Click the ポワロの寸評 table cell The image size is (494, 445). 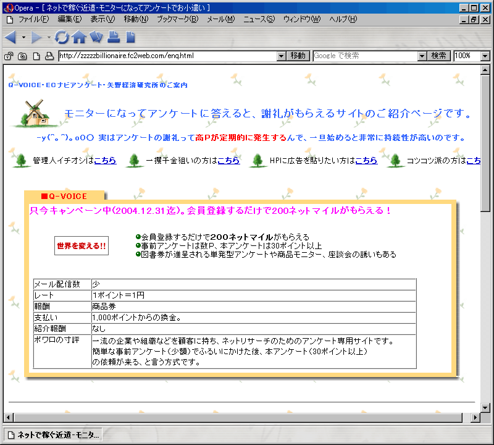(x=62, y=351)
